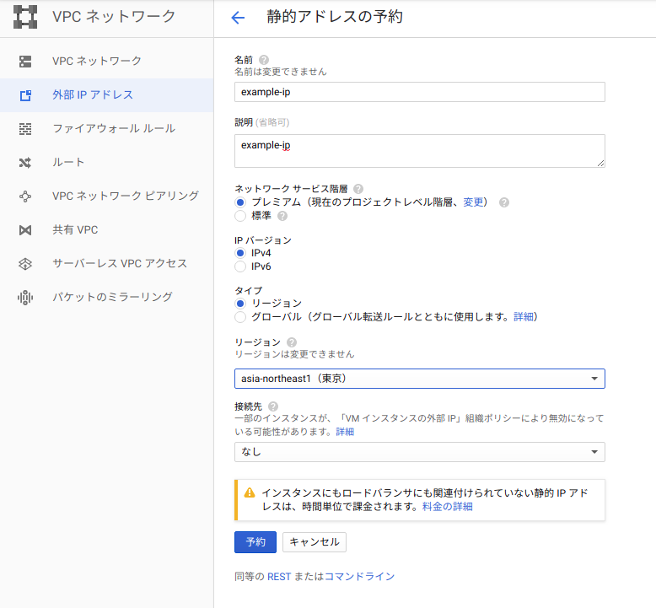Click the 静的アドレスの予約 page title
This screenshot has width=656, height=608.
(x=335, y=17)
